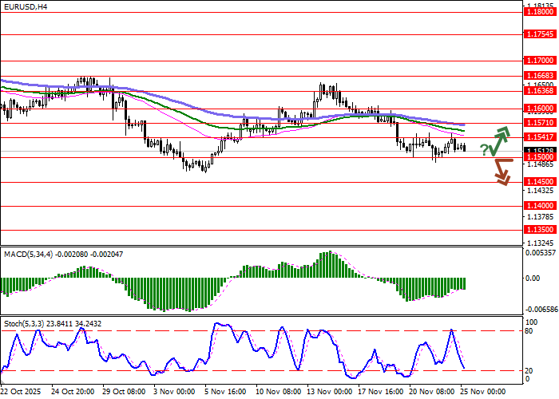
Task: Select the 1.1500 support level tag
Action: (540, 157)
